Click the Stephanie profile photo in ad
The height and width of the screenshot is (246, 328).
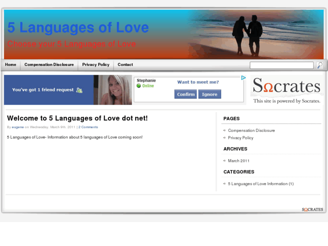pos(113,90)
